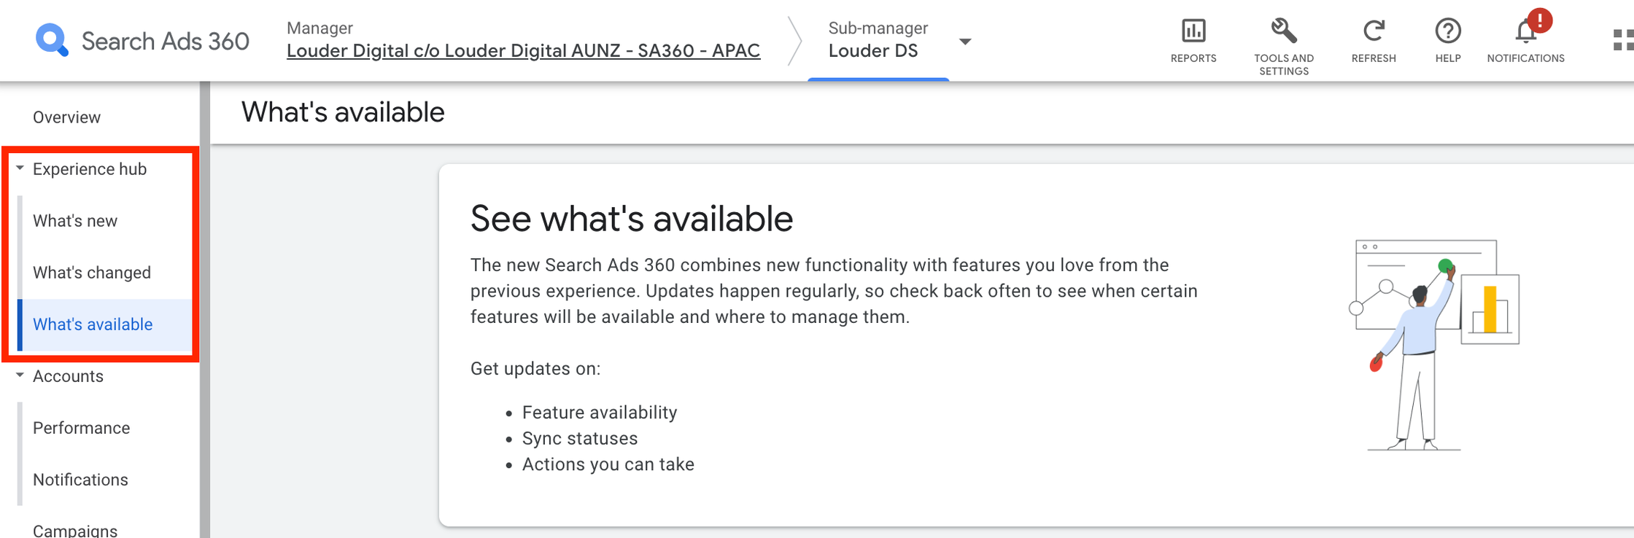Click the "What's available" page title
This screenshot has height=538, width=1634.
click(x=343, y=112)
